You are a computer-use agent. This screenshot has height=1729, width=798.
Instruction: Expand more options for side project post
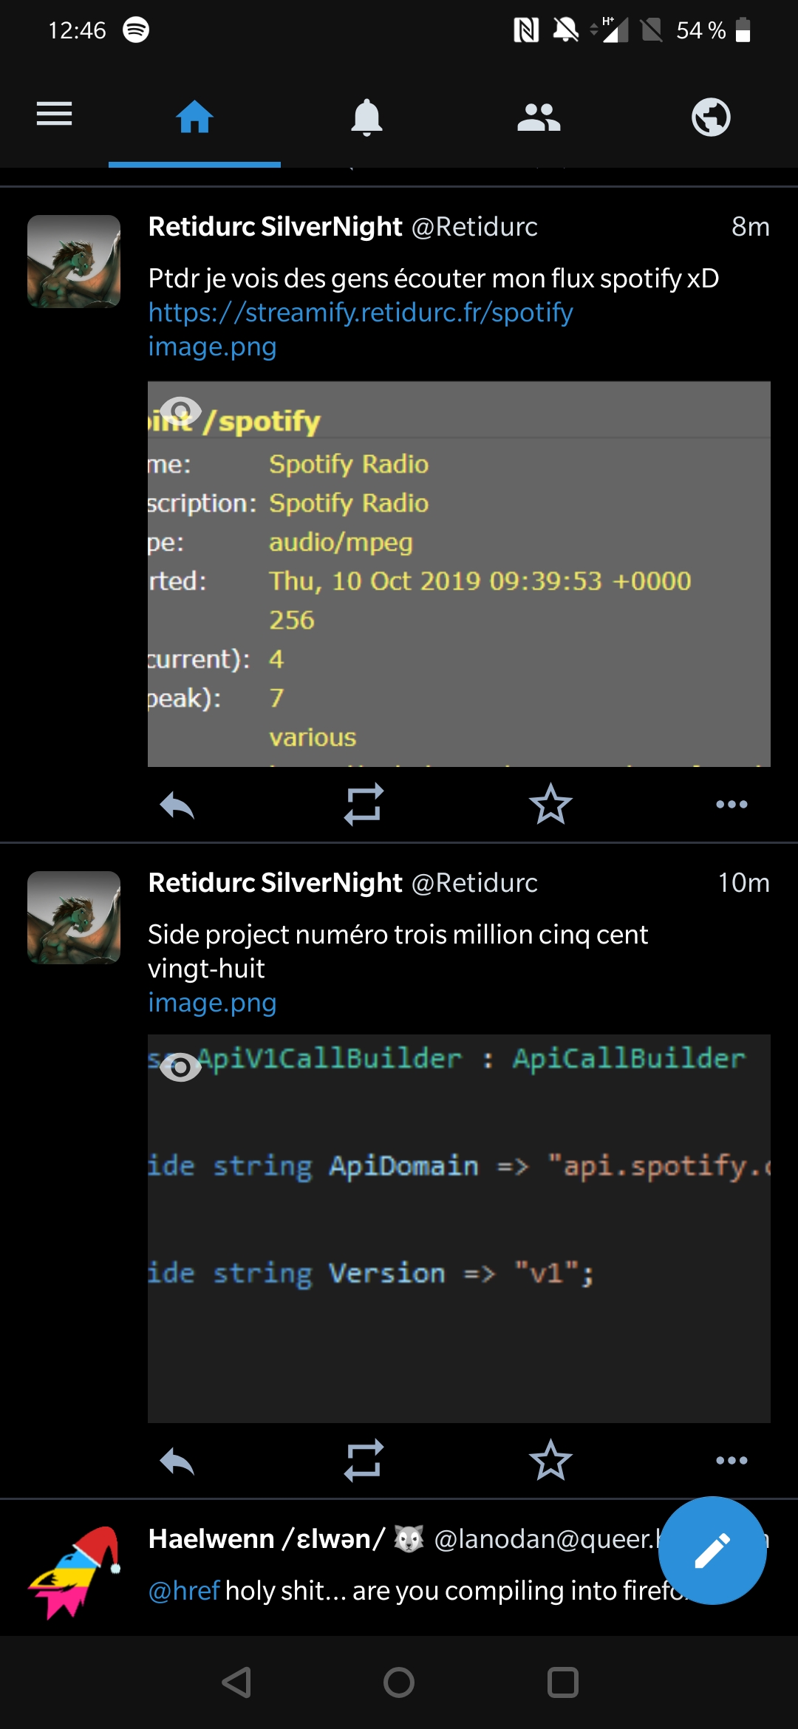click(x=731, y=1460)
